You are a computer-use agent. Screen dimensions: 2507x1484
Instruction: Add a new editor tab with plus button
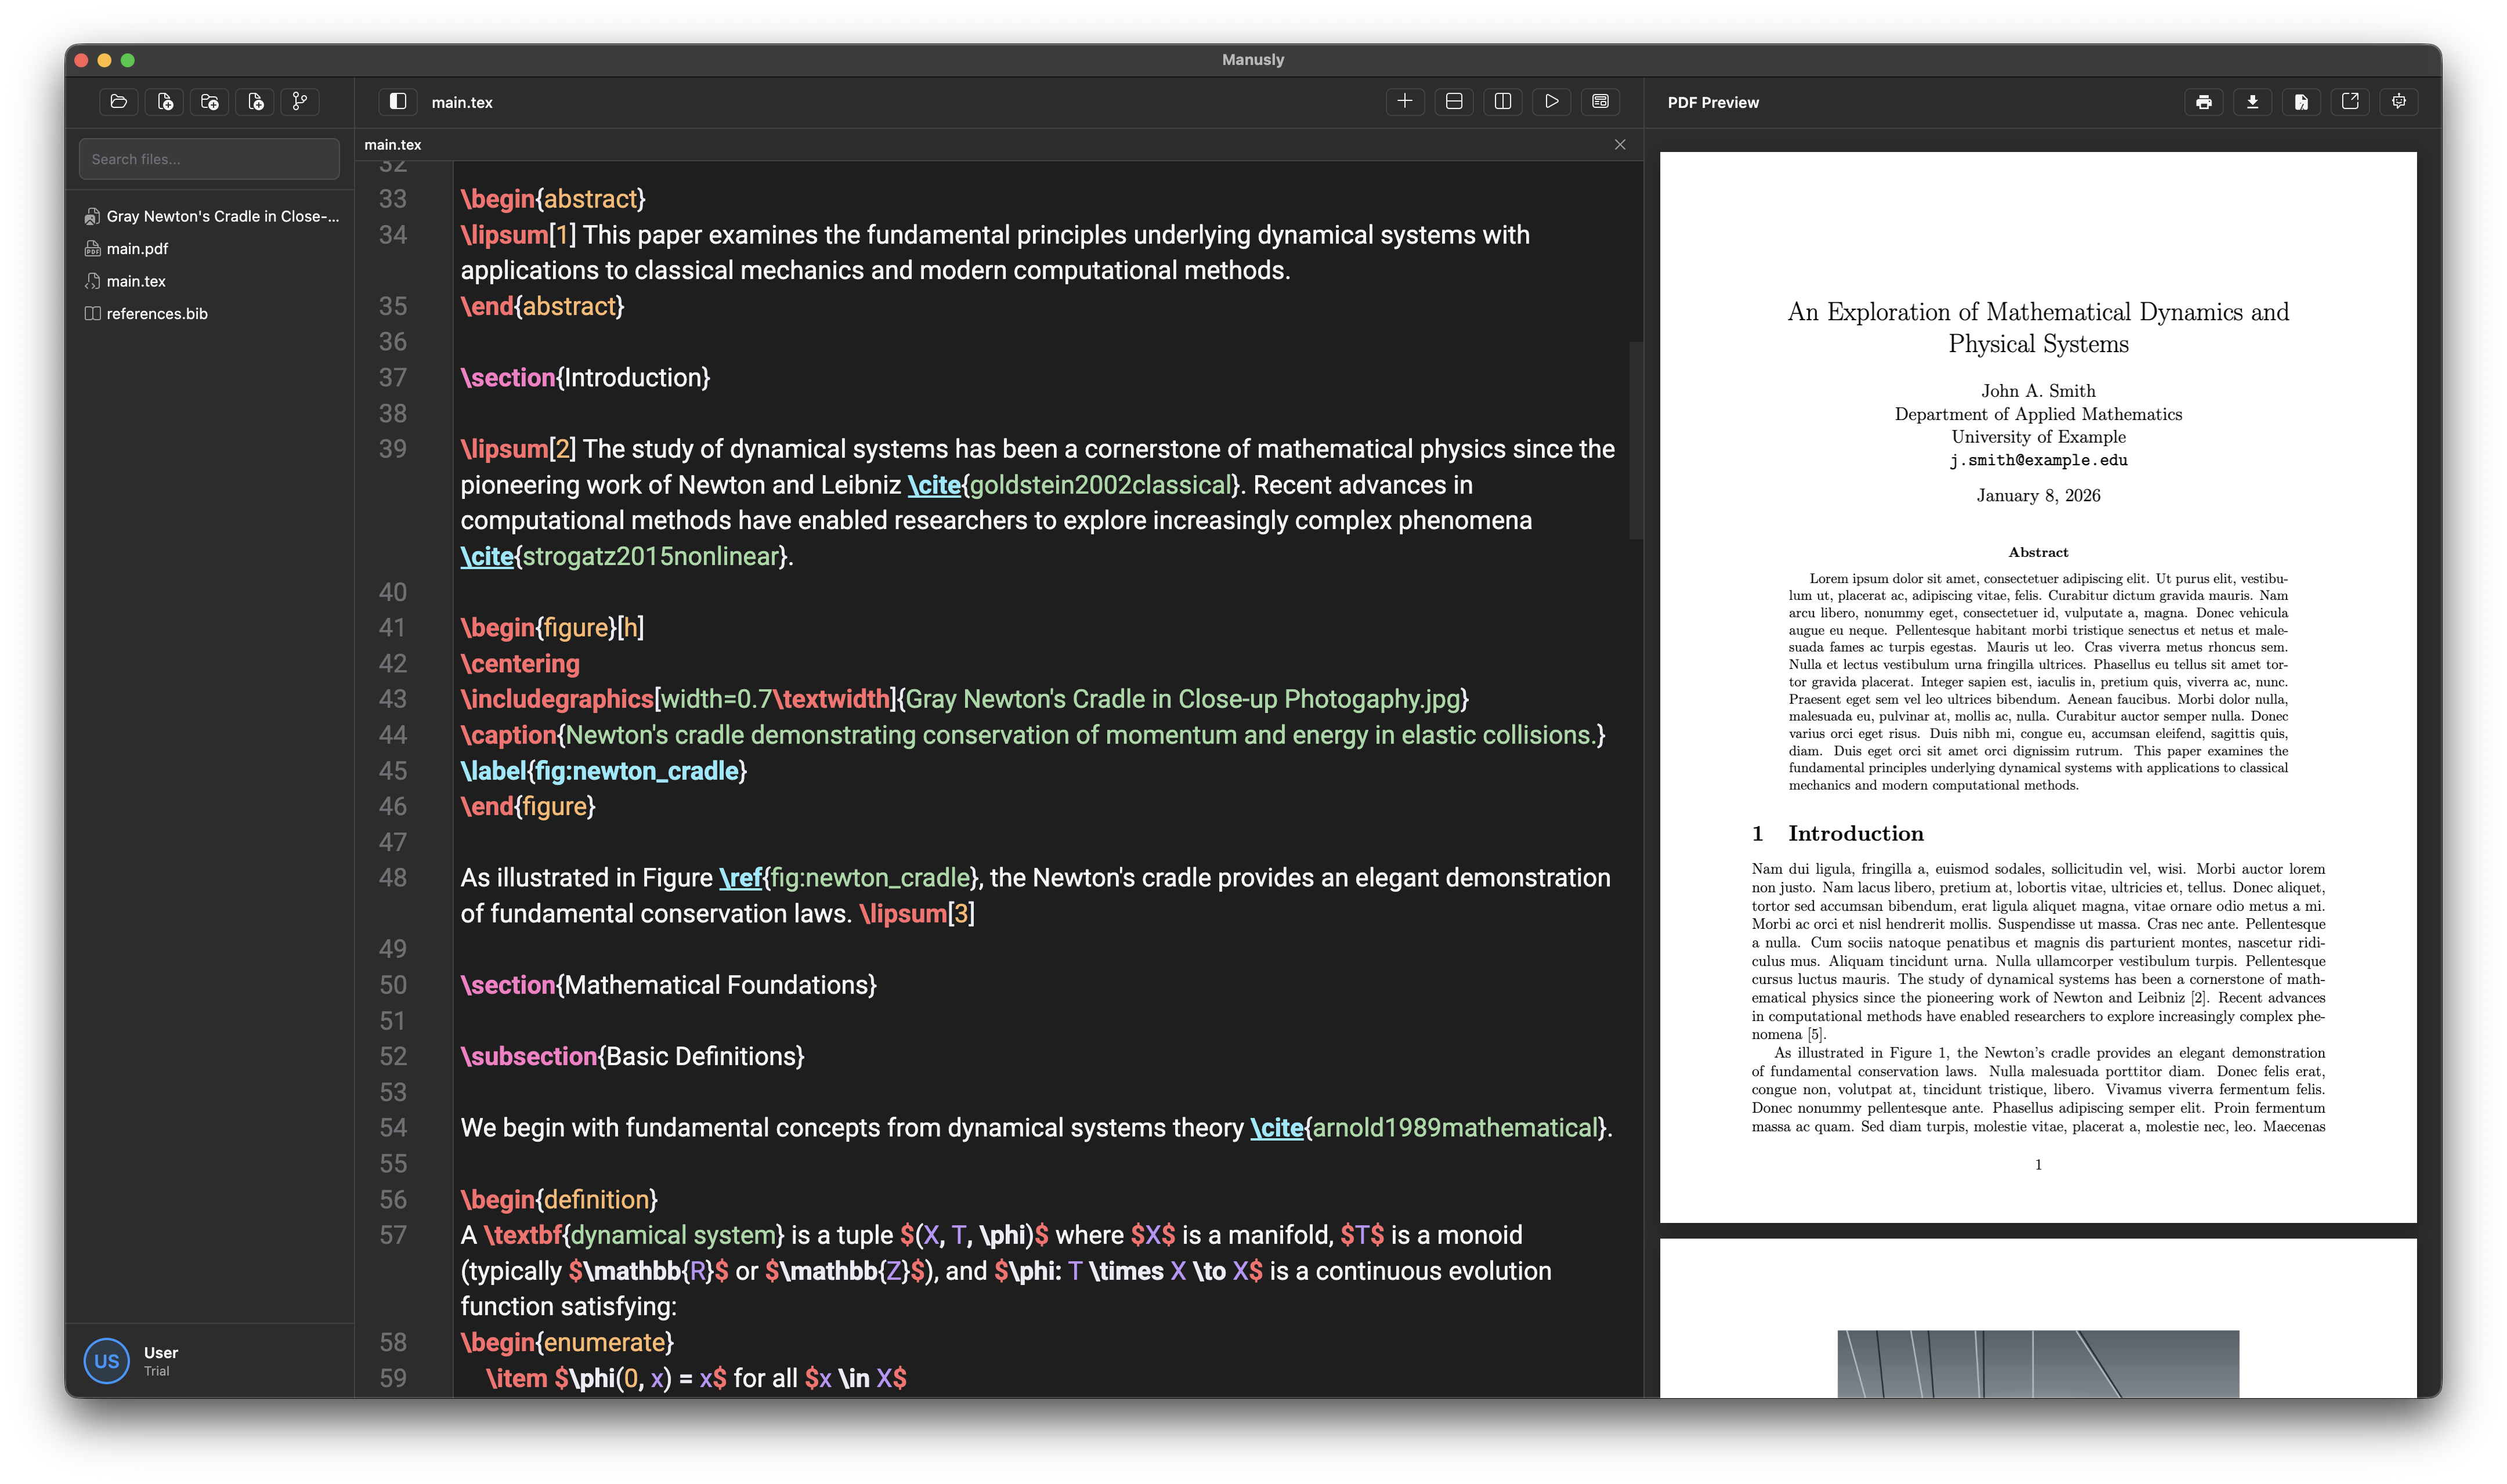1405,101
